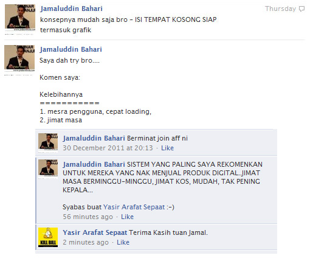Open tagged Yasir Arafat Sepaat link after 'Syabas buat'
This screenshot has width=313, height=258.
[134, 207]
